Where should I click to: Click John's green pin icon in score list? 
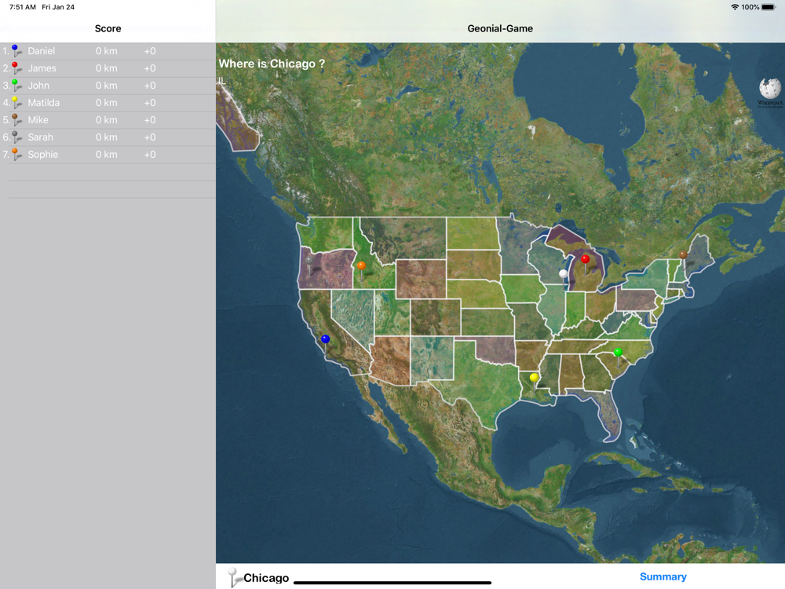point(16,85)
